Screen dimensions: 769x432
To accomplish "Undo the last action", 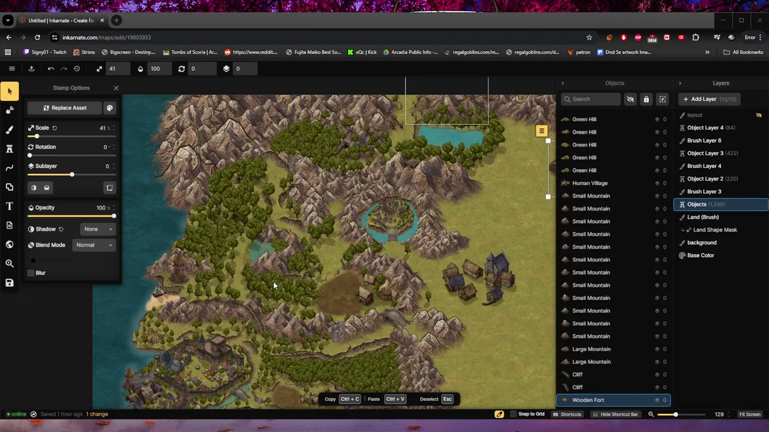I will (x=51, y=68).
